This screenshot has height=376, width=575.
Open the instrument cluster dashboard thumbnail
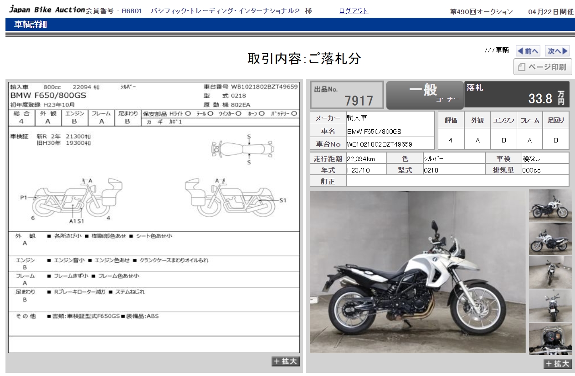(x=550, y=339)
